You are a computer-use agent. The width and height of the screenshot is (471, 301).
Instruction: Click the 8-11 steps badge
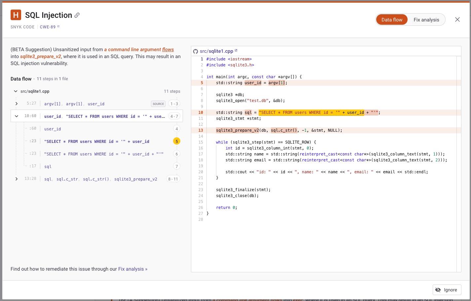(x=173, y=179)
